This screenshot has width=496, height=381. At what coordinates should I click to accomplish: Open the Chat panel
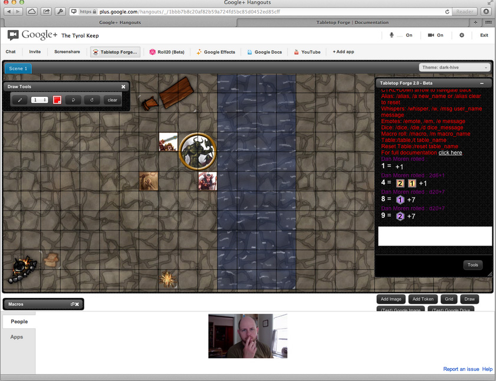pyautogui.click(x=11, y=51)
